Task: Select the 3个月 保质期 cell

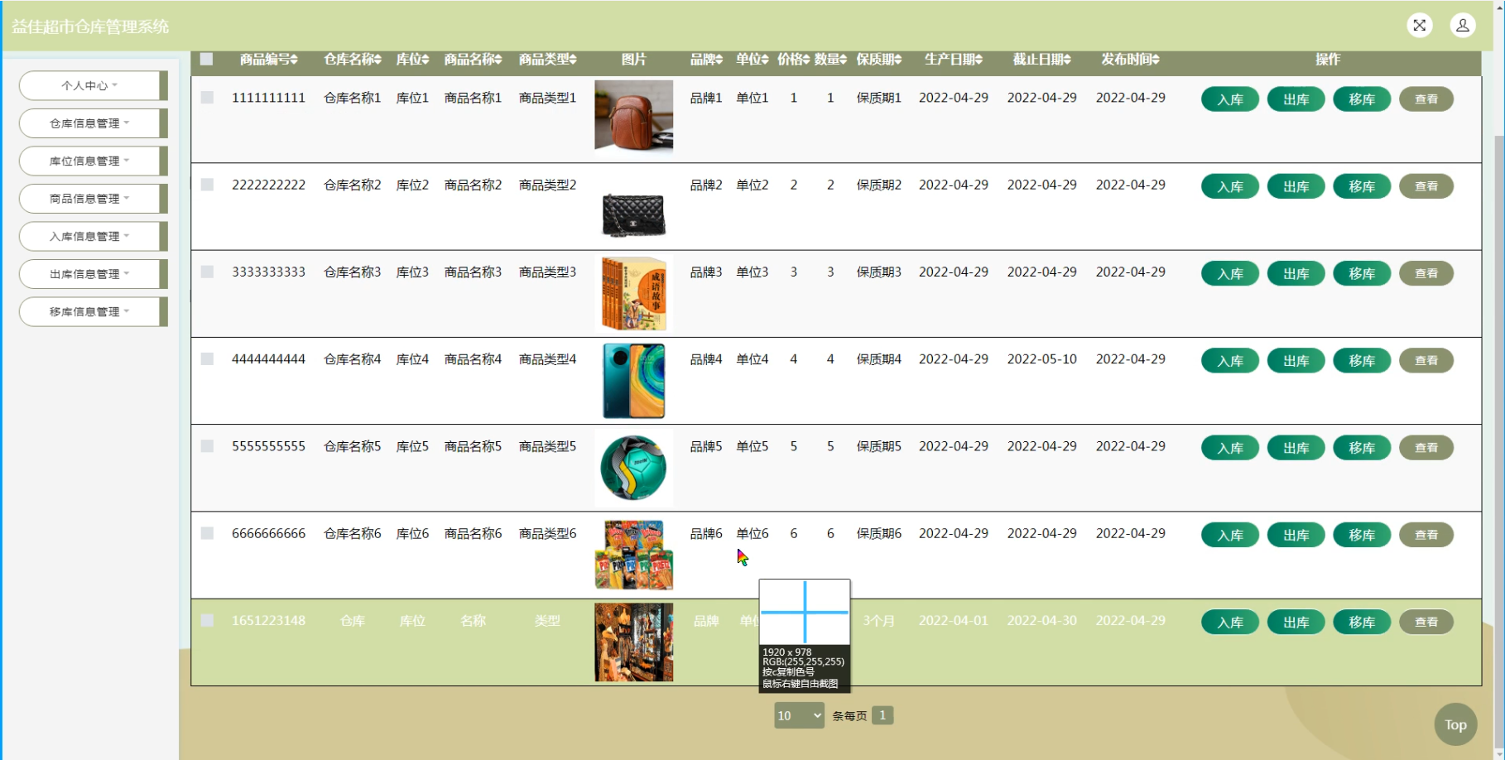Action: pos(878,620)
